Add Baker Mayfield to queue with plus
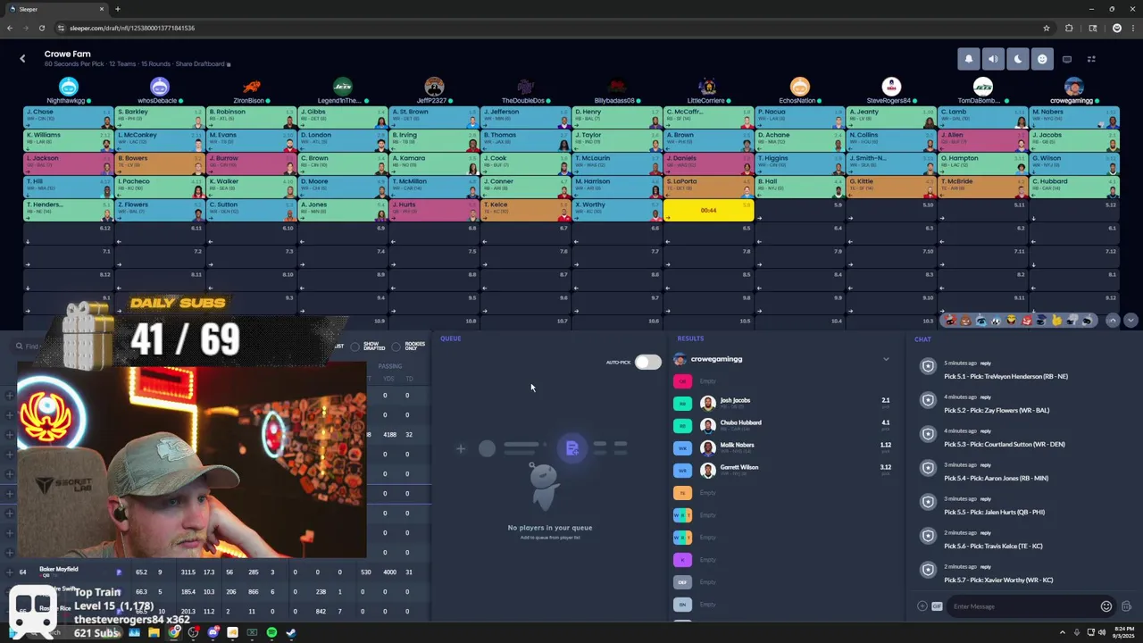The height and width of the screenshot is (643, 1143). coord(9,572)
